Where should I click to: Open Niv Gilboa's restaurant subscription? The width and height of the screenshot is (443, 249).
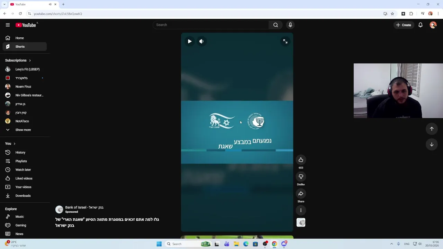24,95
